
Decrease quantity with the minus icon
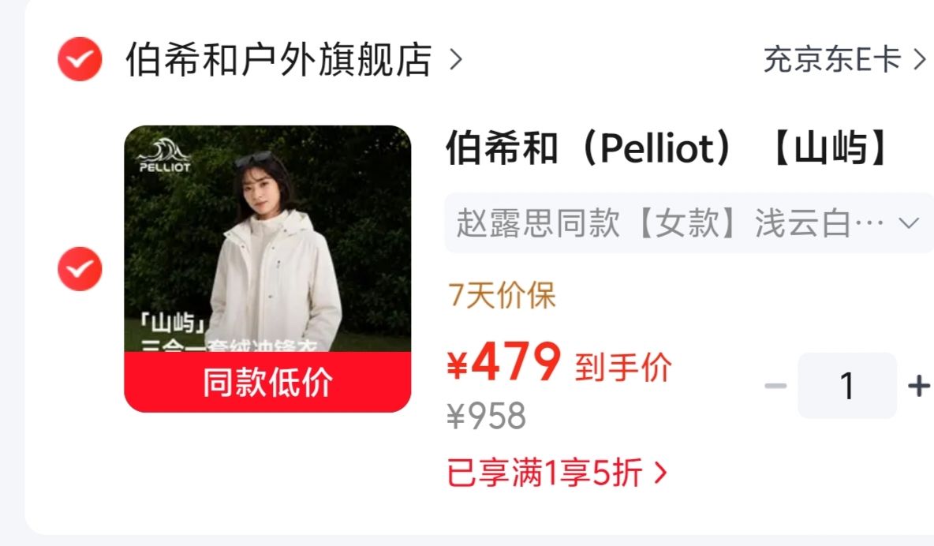[775, 386]
